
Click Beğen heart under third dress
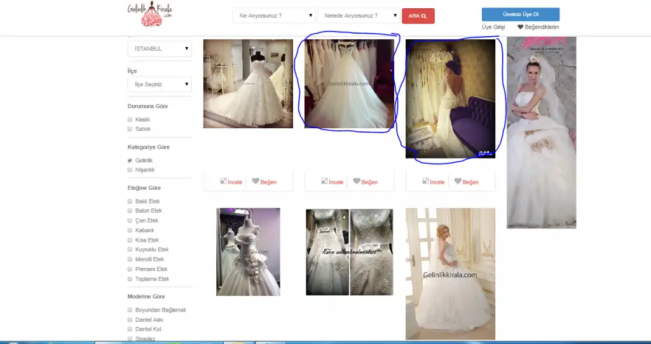point(458,182)
